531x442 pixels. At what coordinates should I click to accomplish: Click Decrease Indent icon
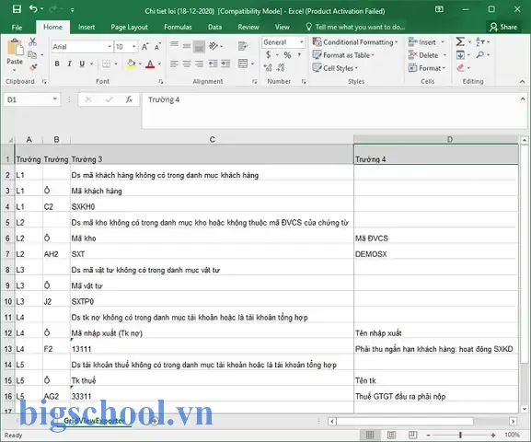coord(213,64)
